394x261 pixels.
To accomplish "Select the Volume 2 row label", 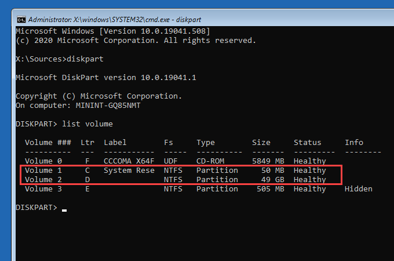I will [x=43, y=180].
